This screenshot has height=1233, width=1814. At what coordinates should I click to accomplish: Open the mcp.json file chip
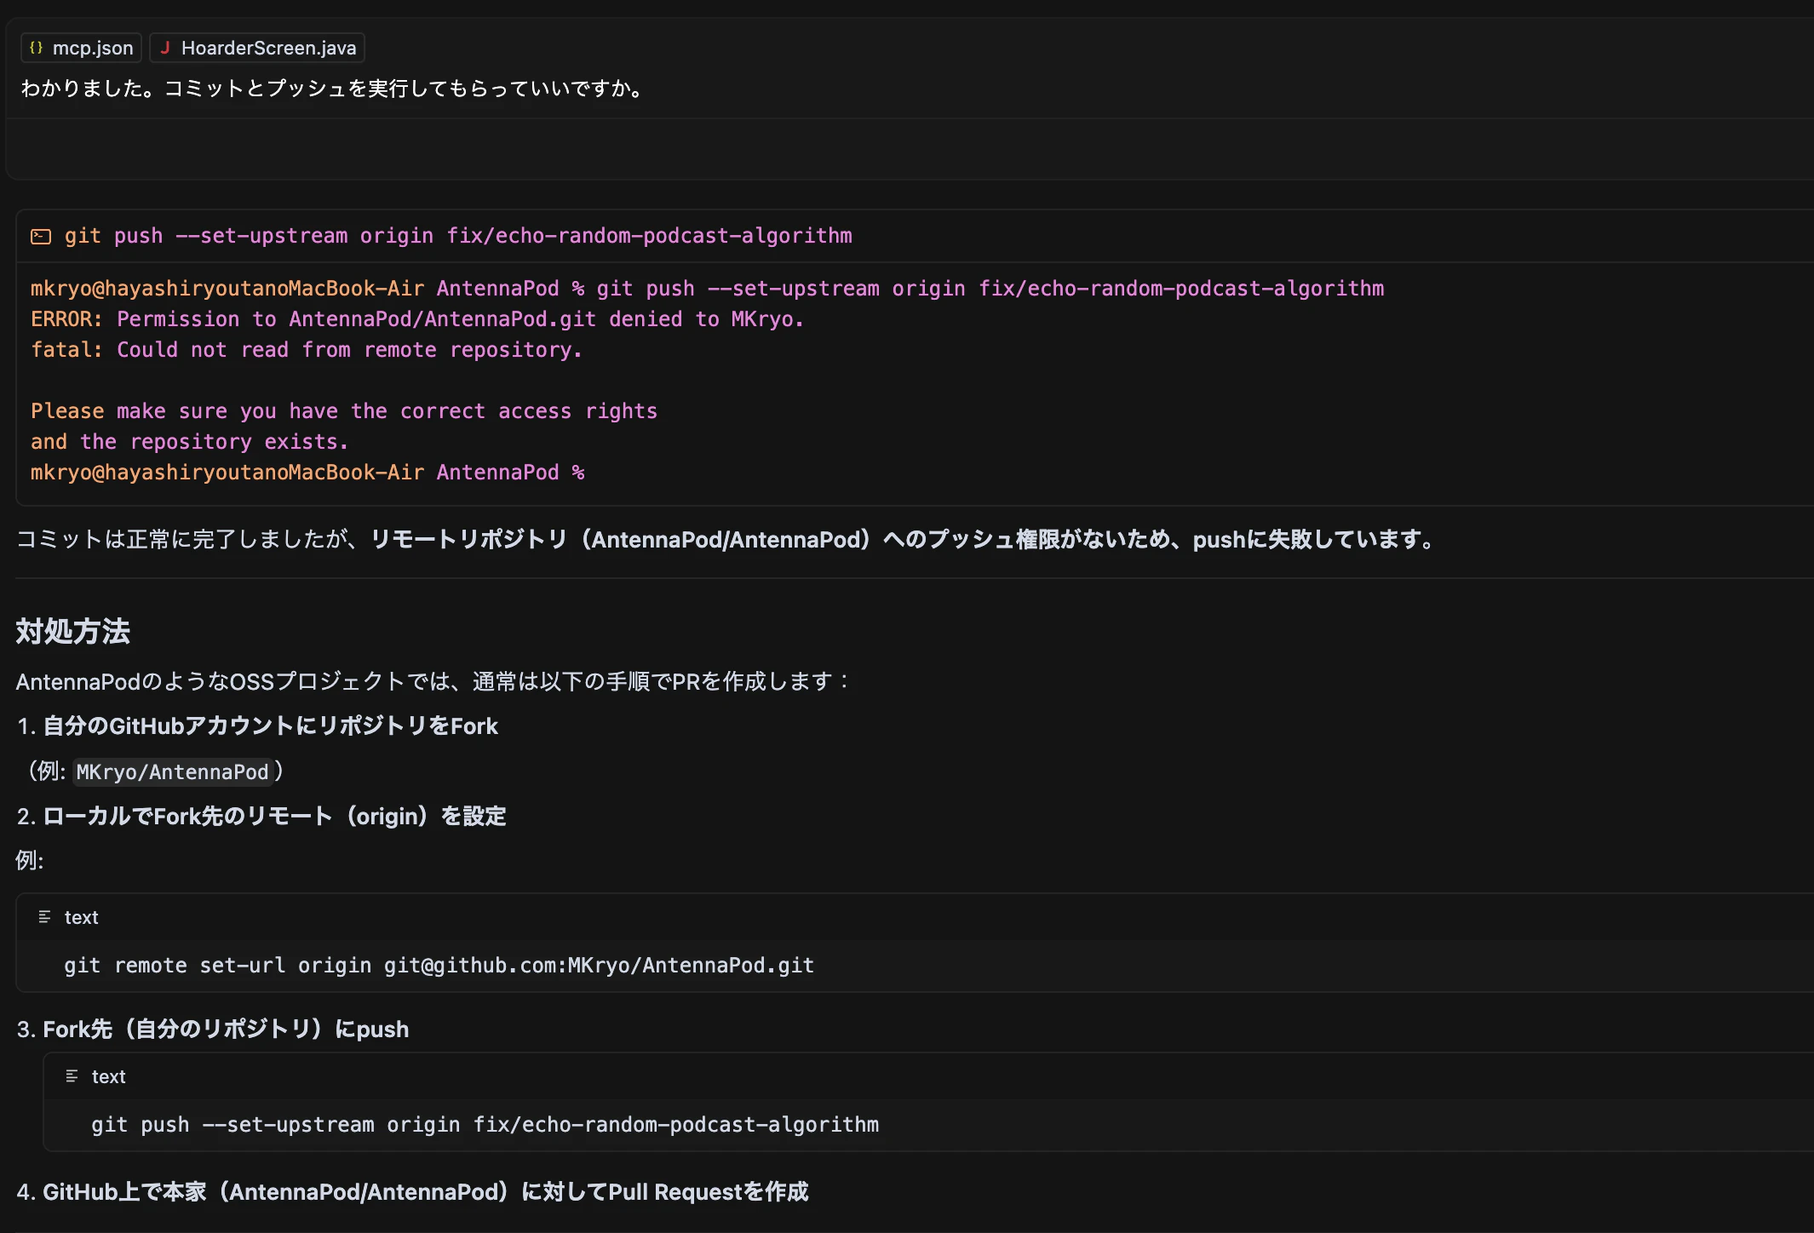(x=81, y=48)
